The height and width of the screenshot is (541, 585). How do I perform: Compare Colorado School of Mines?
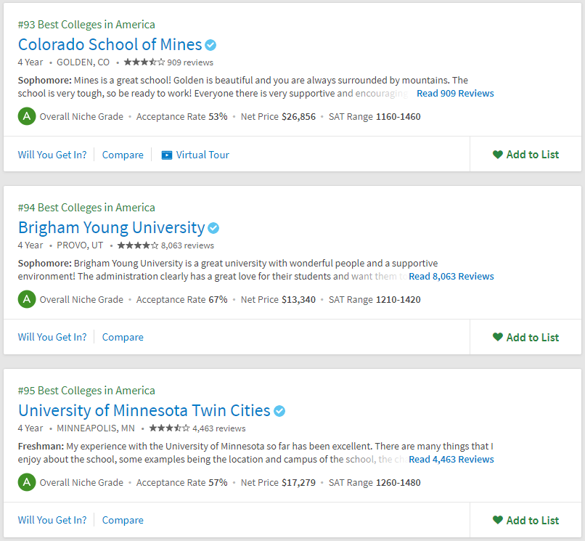(x=123, y=155)
